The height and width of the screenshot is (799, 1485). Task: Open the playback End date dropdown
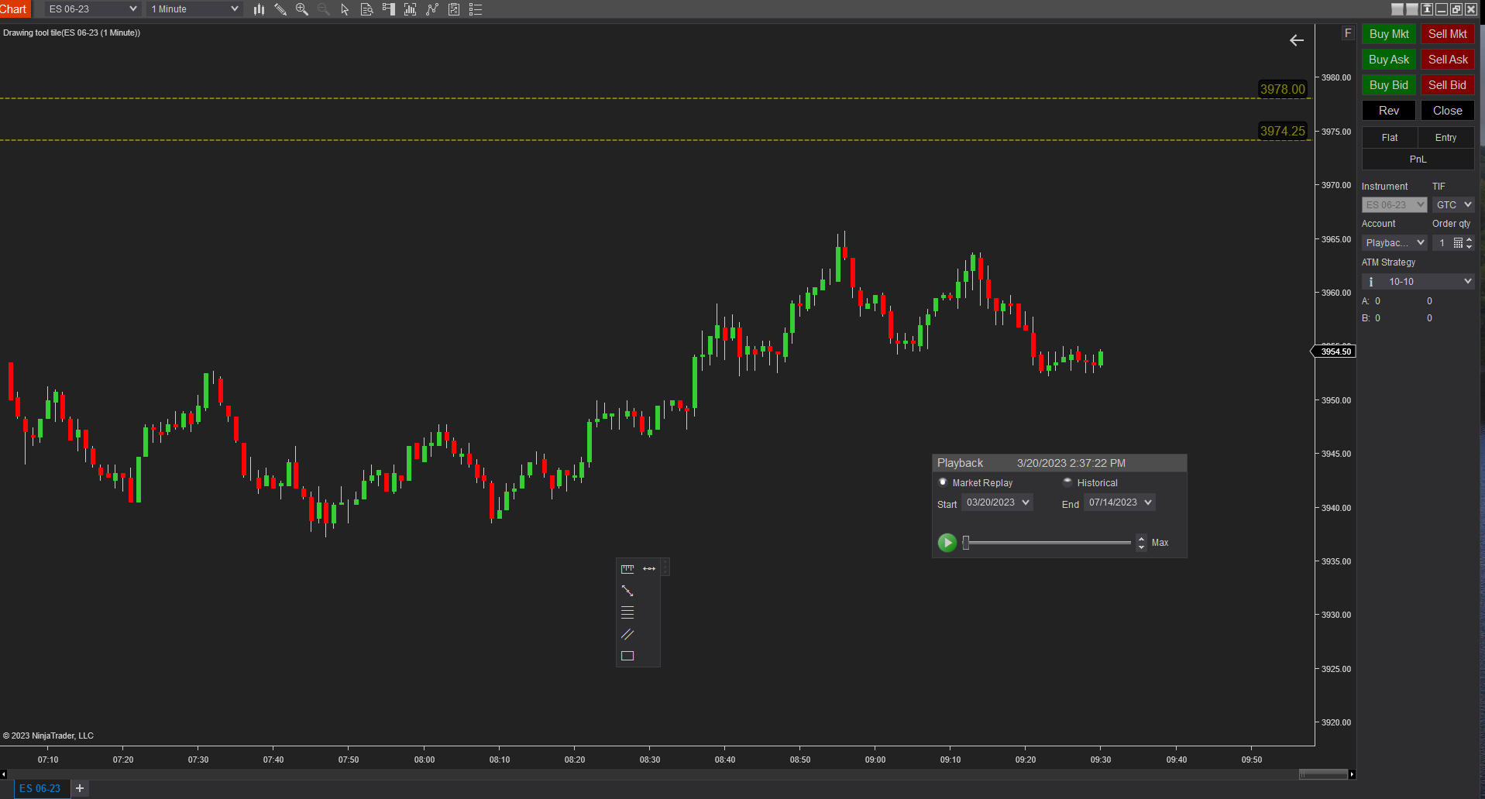pos(1120,502)
